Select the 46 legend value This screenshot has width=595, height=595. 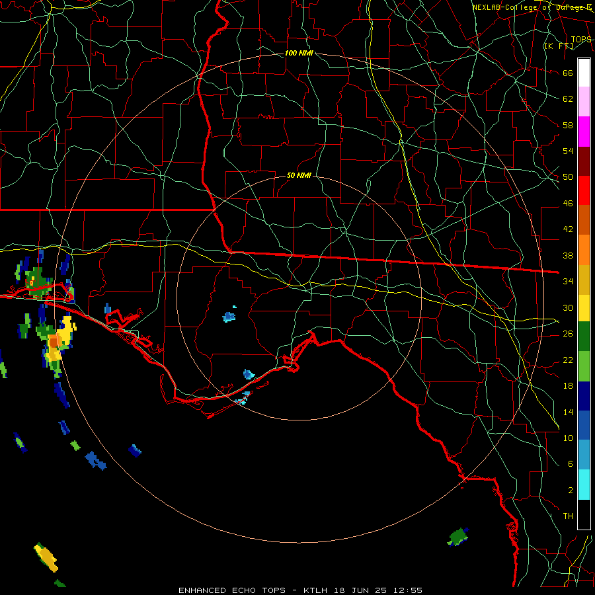568,204
